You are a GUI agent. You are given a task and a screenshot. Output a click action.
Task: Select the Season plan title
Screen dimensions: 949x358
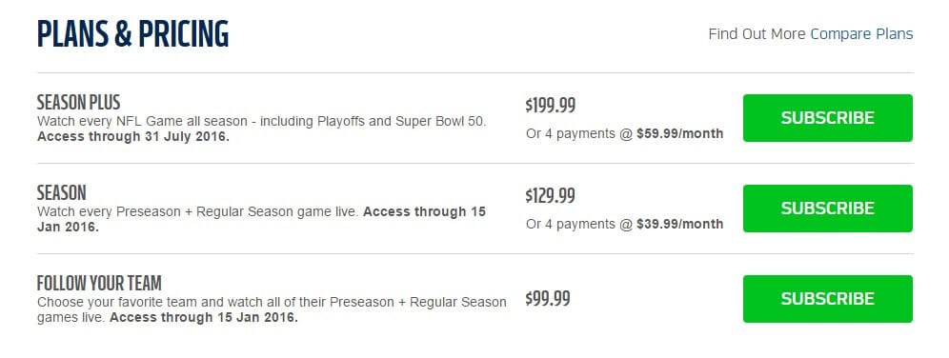click(62, 193)
